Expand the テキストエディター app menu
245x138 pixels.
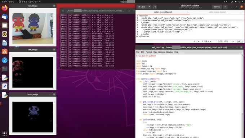point(30,2)
